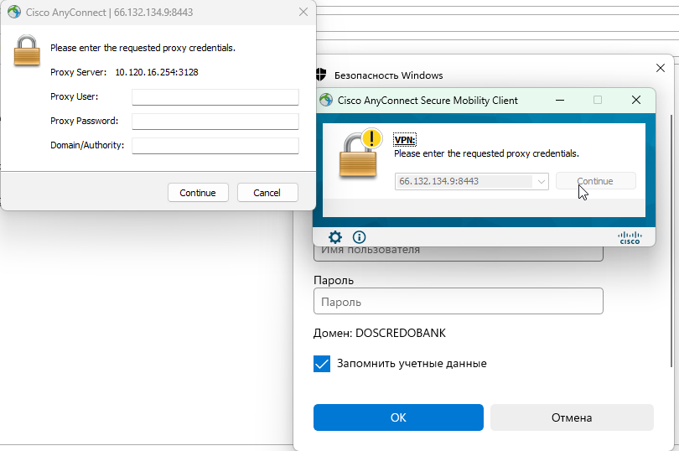Click the AnyConnect globe icon in proxy dialog title
679x451 pixels.
pos(14,12)
